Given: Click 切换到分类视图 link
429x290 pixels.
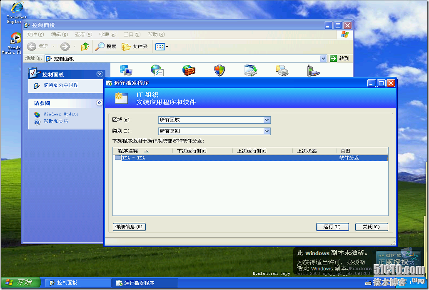Looking at the screenshot, I should coord(61,85).
